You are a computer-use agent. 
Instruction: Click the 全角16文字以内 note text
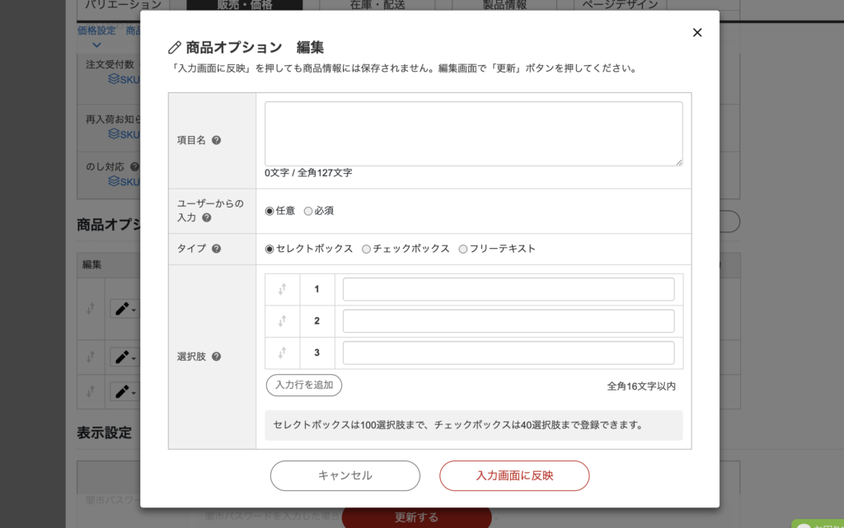tap(641, 386)
